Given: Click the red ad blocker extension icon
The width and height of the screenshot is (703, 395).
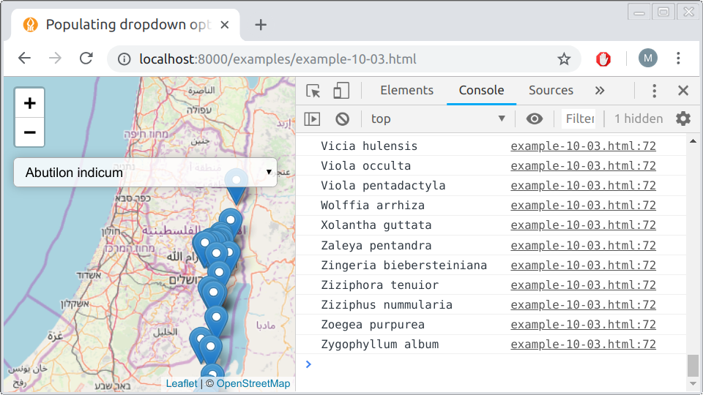Looking at the screenshot, I should (603, 59).
